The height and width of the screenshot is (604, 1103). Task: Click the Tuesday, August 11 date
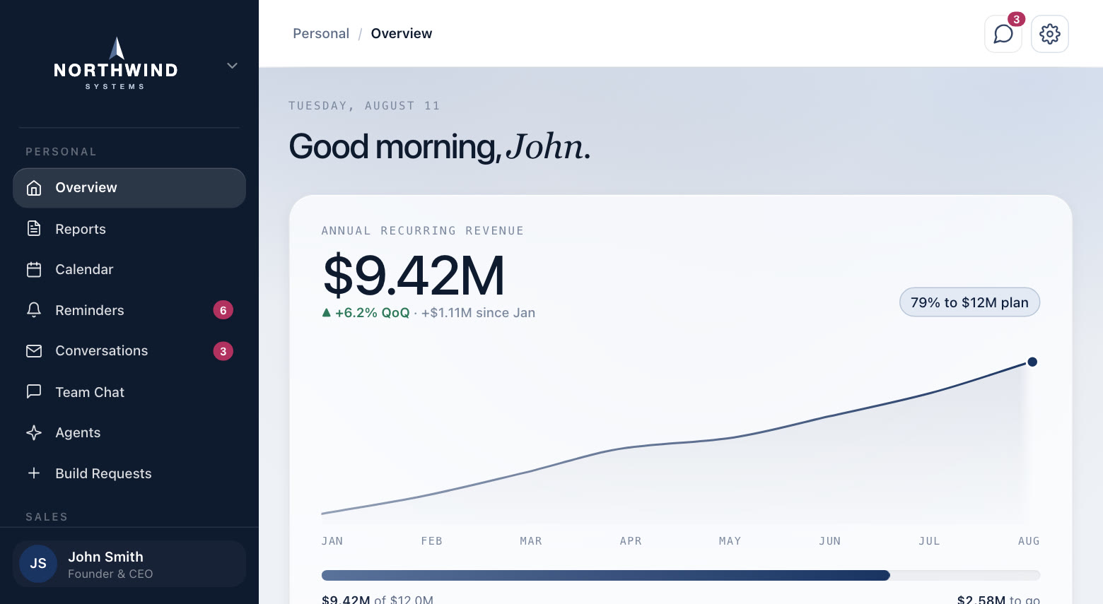tap(364, 106)
